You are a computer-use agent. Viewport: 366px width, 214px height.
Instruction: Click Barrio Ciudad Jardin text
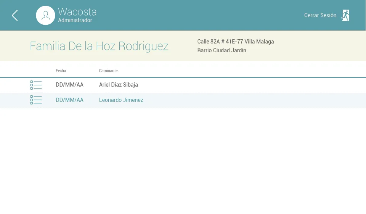point(222,50)
